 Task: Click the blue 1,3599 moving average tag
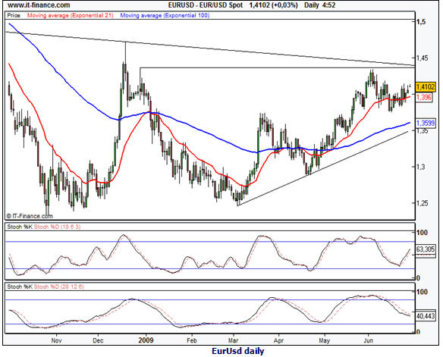[x=426, y=123]
